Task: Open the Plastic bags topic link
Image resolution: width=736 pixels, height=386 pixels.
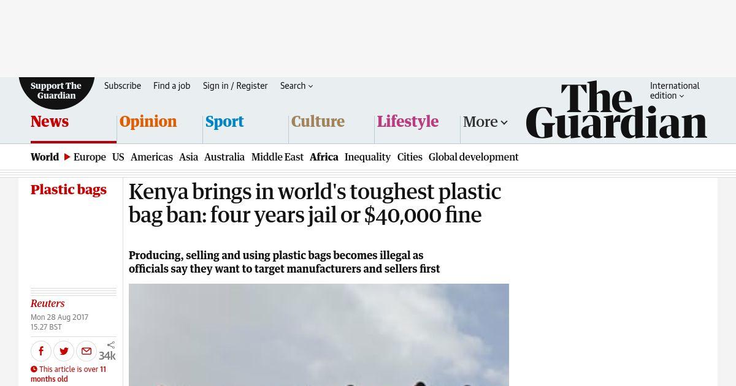Action: coord(69,189)
